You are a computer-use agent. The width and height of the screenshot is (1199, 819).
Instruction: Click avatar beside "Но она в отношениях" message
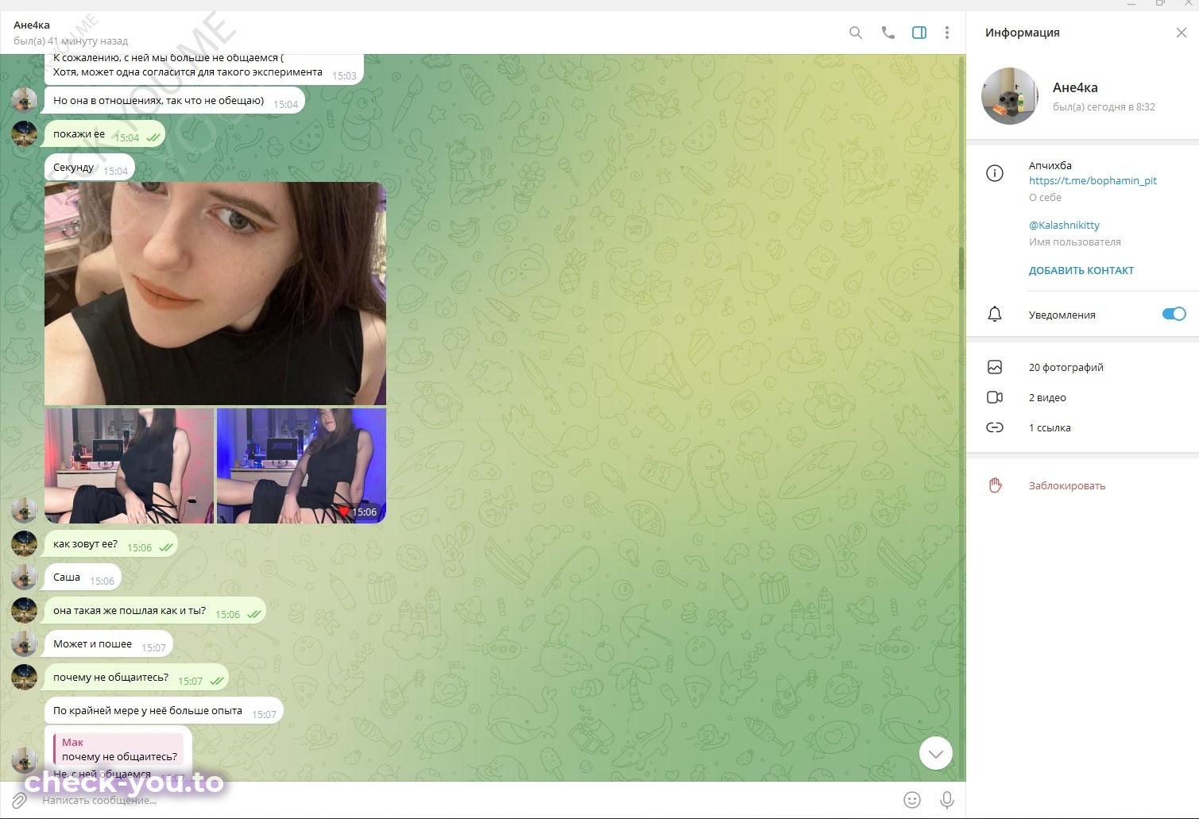click(24, 101)
